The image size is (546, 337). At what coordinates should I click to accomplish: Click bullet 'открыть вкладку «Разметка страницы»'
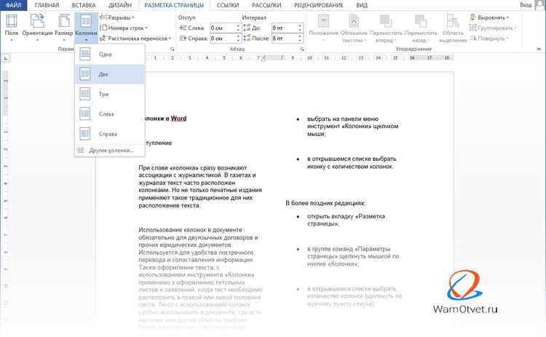tap(346, 220)
